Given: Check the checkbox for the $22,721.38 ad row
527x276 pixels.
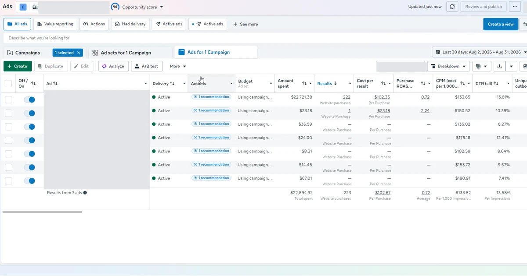Looking at the screenshot, I should [x=8, y=99].
